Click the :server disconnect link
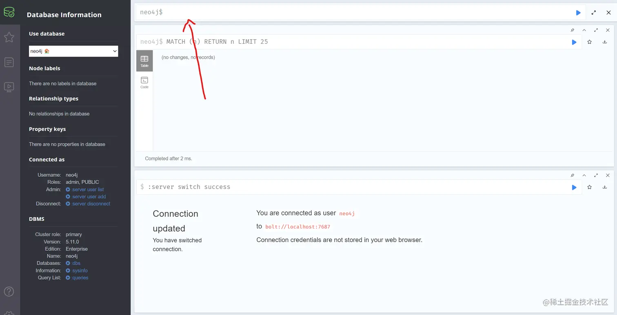 (x=88, y=204)
